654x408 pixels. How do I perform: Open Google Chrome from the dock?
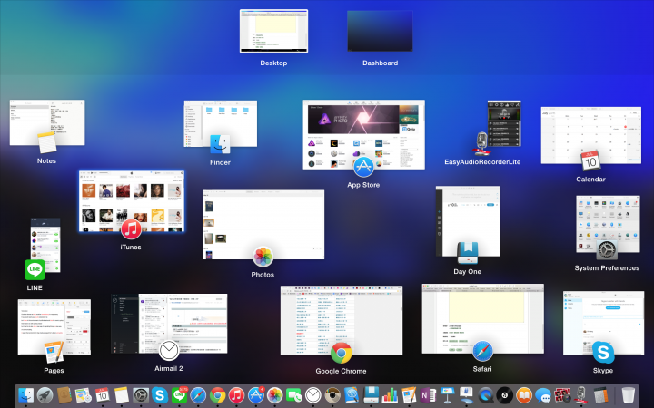[217, 395]
